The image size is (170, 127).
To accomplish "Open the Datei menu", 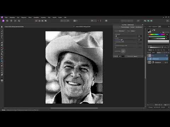I will (x=6, y=18).
